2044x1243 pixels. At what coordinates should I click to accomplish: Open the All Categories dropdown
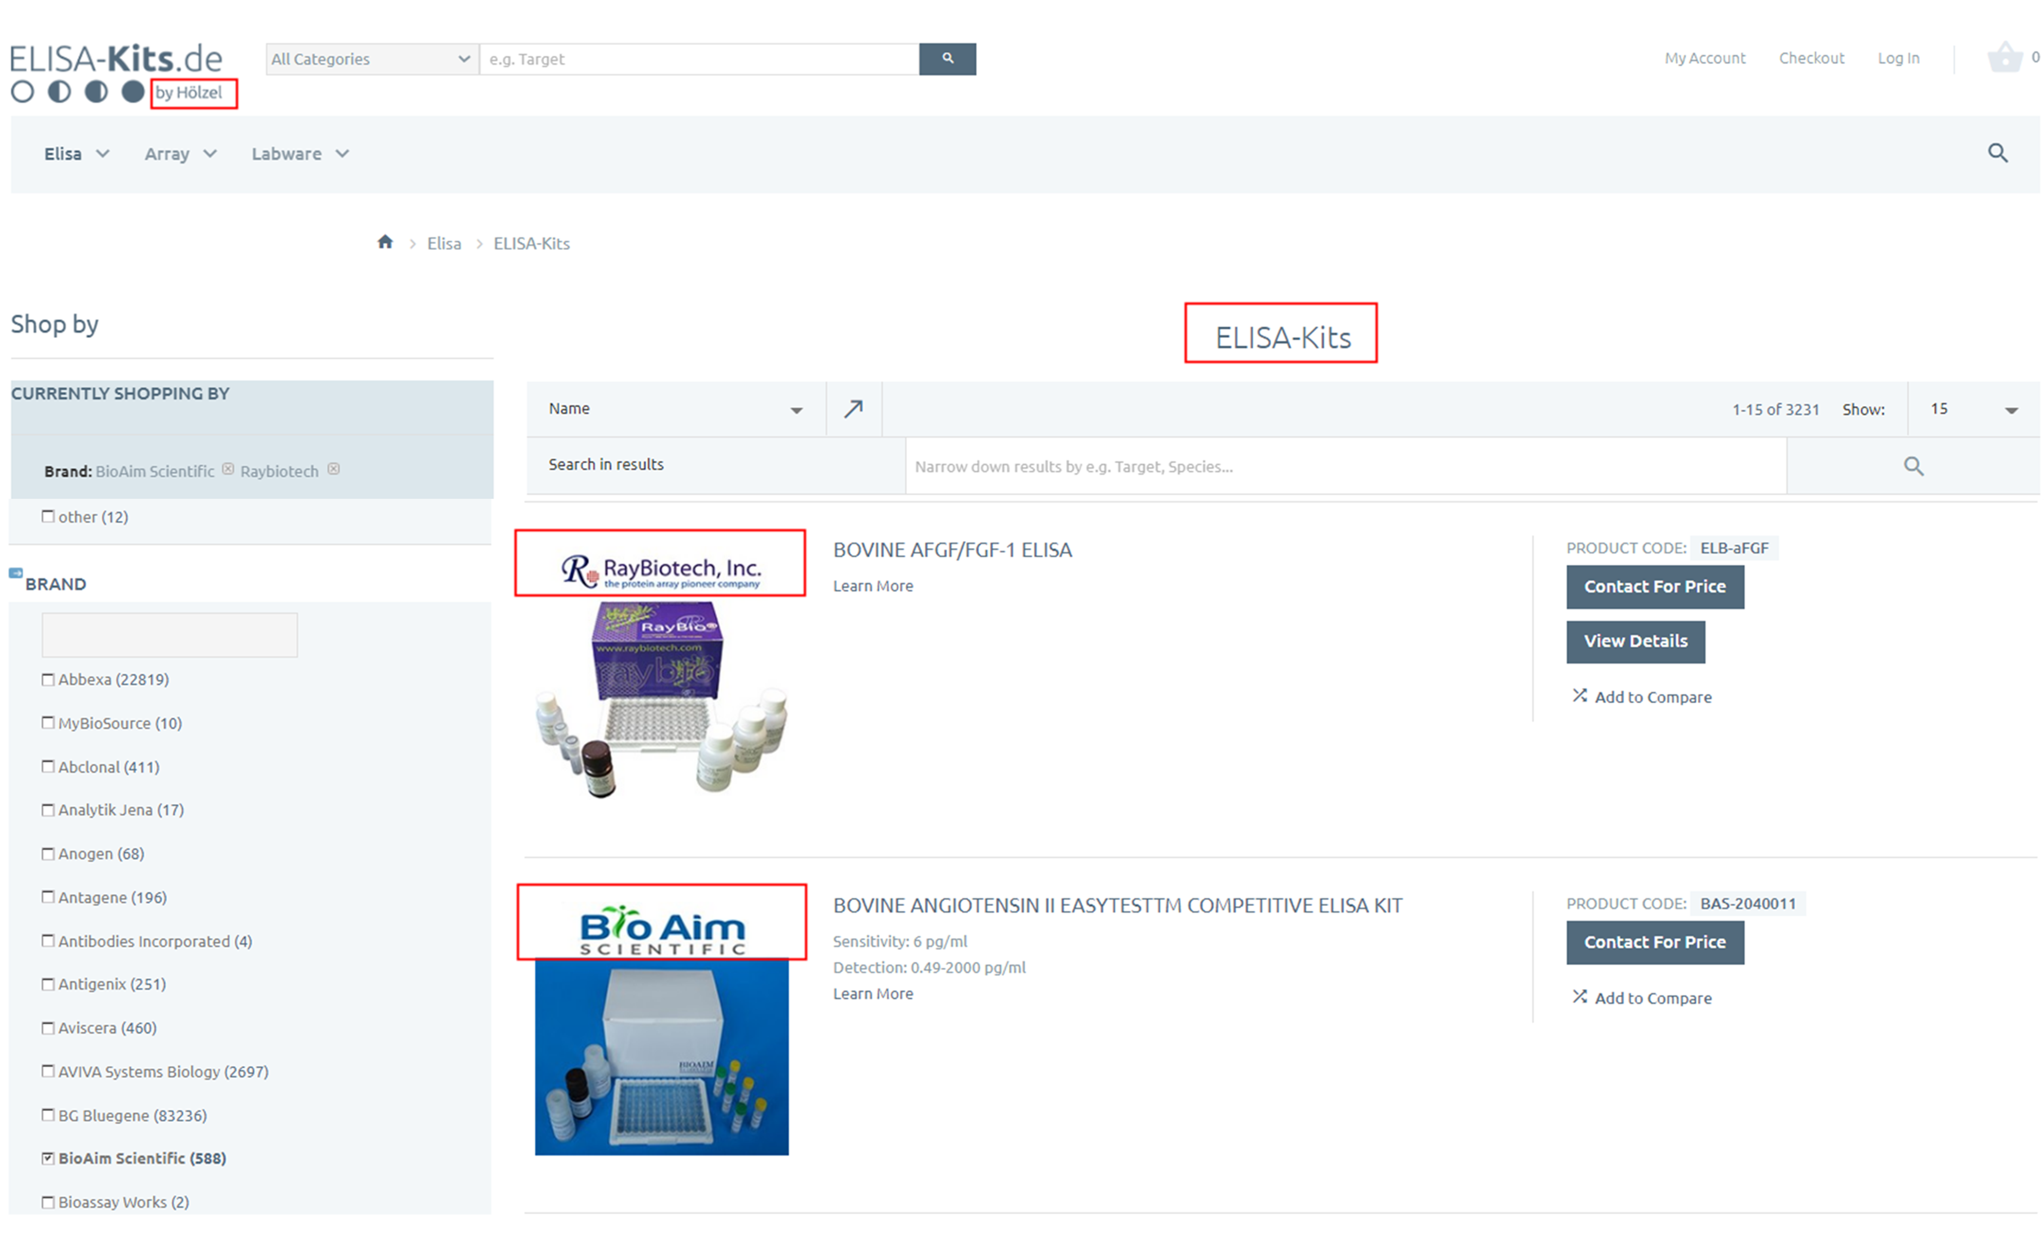coord(372,59)
